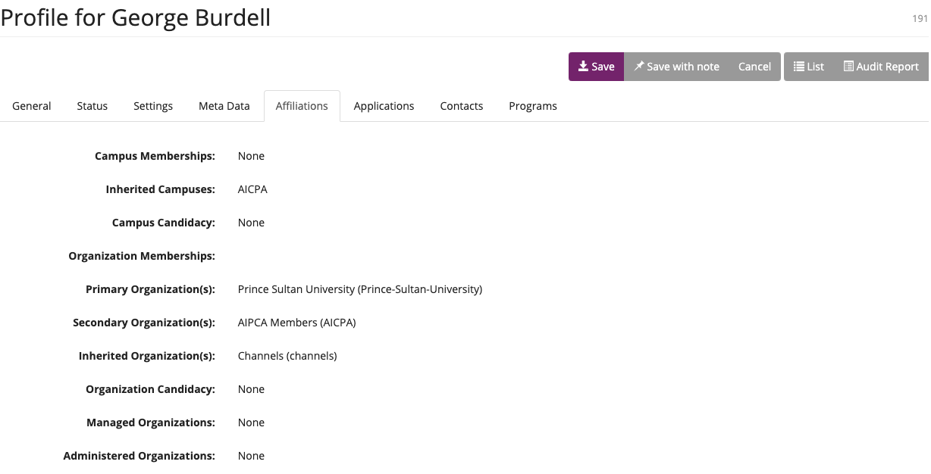Click the Organization Memberships label

click(142, 256)
